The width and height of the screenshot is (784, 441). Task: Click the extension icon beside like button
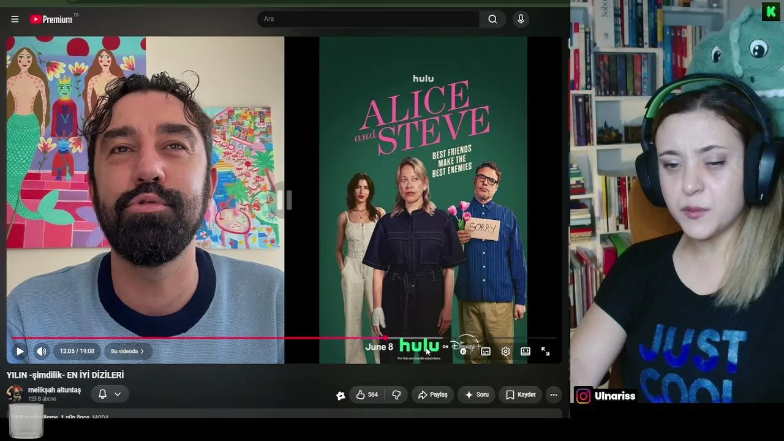click(x=341, y=395)
